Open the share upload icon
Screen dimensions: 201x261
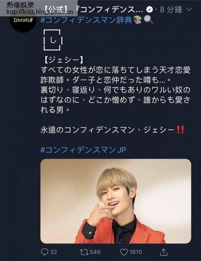coord(164,252)
